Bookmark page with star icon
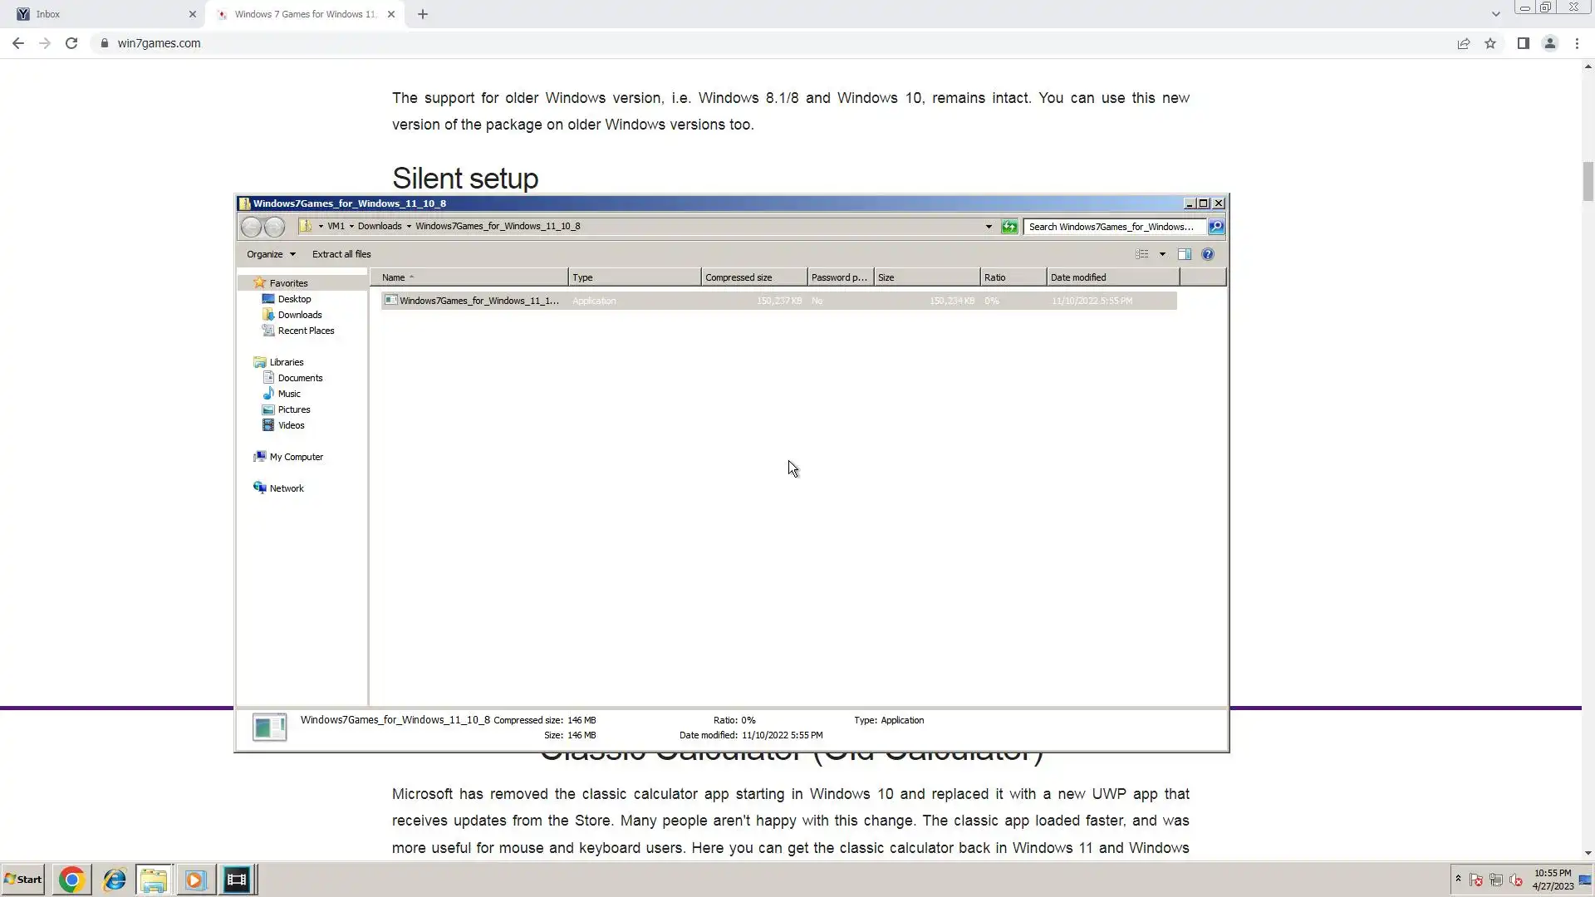Screen dimensions: 1595x897 pyautogui.click(x=1490, y=43)
